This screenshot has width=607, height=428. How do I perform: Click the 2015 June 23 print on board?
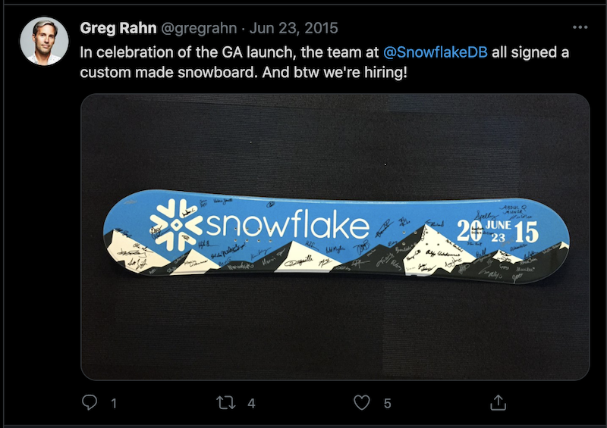tap(498, 232)
